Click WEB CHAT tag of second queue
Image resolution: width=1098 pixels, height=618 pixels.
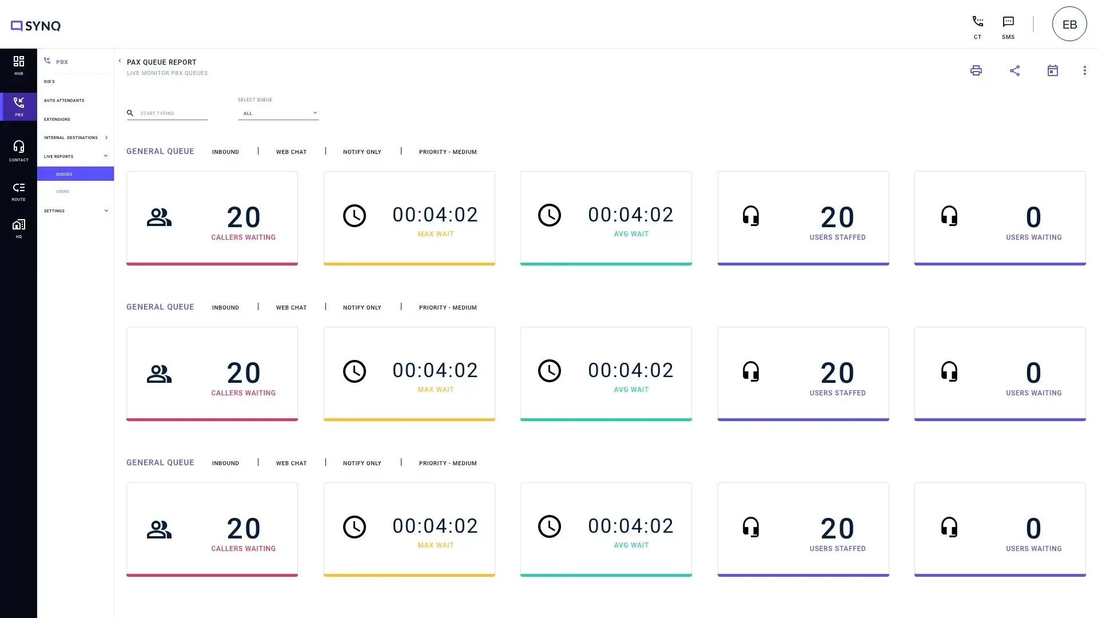pos(291,307)
